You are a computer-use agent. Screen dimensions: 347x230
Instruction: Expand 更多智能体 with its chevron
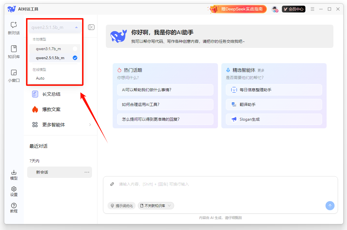[90, 124]
